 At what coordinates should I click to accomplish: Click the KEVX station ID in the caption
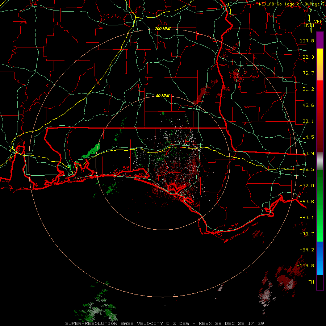pos(205,323)
